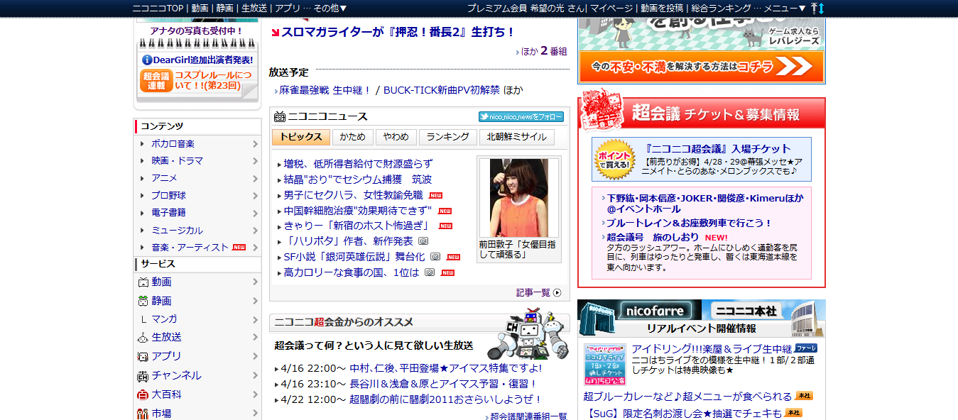Screen dimensions: 958x420
Task: Click the スロマガライターが『押忍!番長2』生打ち headline
Action: [398, 32]
